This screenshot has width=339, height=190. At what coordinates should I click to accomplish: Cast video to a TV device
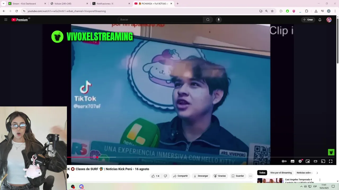pyautogui.click(x=323, y=161)
